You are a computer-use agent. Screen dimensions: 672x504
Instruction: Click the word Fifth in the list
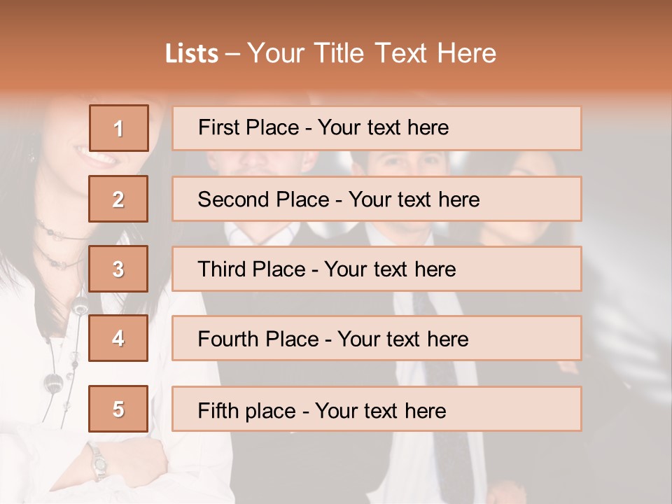click(x=218, y=410)
